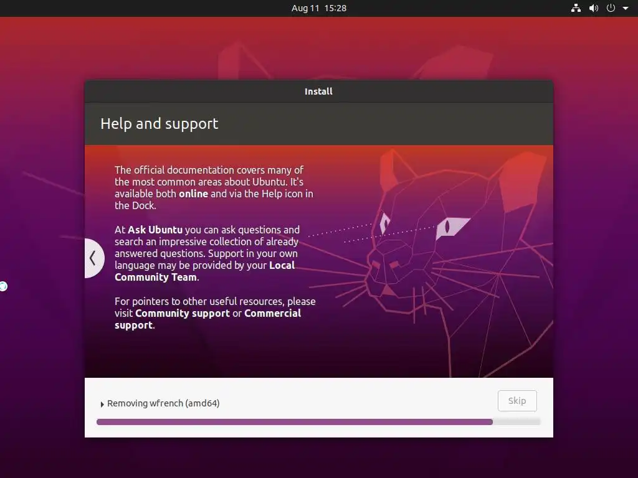Open the Ask Ubuntu link
638x478 pixels.
point(155,230)
